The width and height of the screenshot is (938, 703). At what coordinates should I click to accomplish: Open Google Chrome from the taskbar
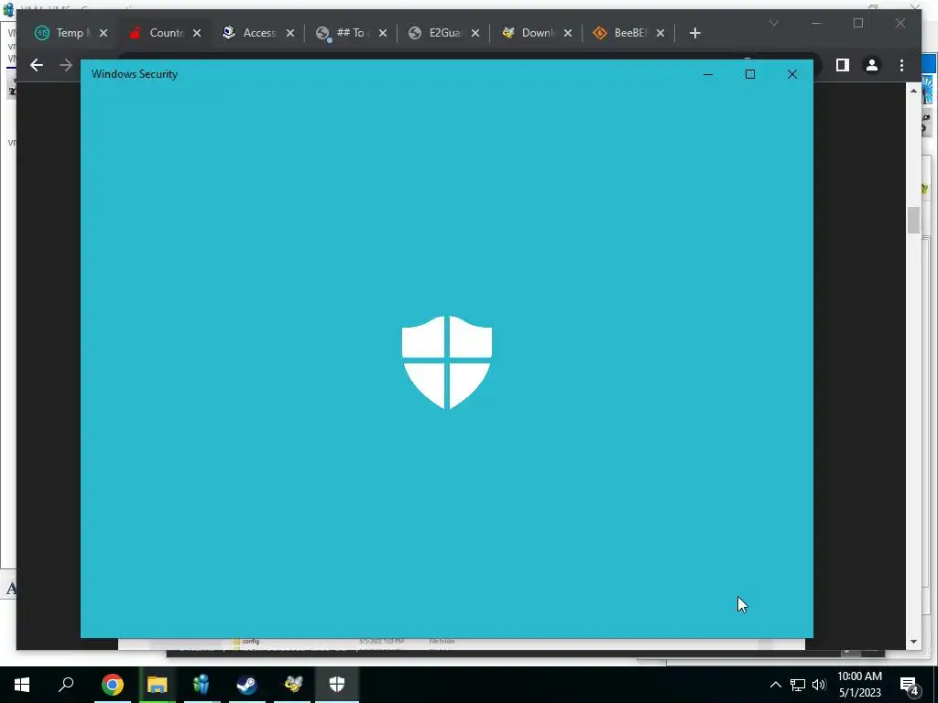tap(112, 685)
